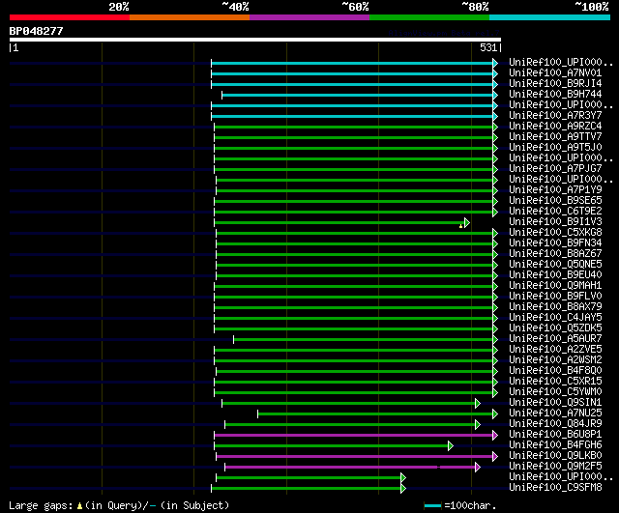619x513 pixels.
Task: Select the UniRef100_B9I1V3 label
Action: [x=555, y=222]
